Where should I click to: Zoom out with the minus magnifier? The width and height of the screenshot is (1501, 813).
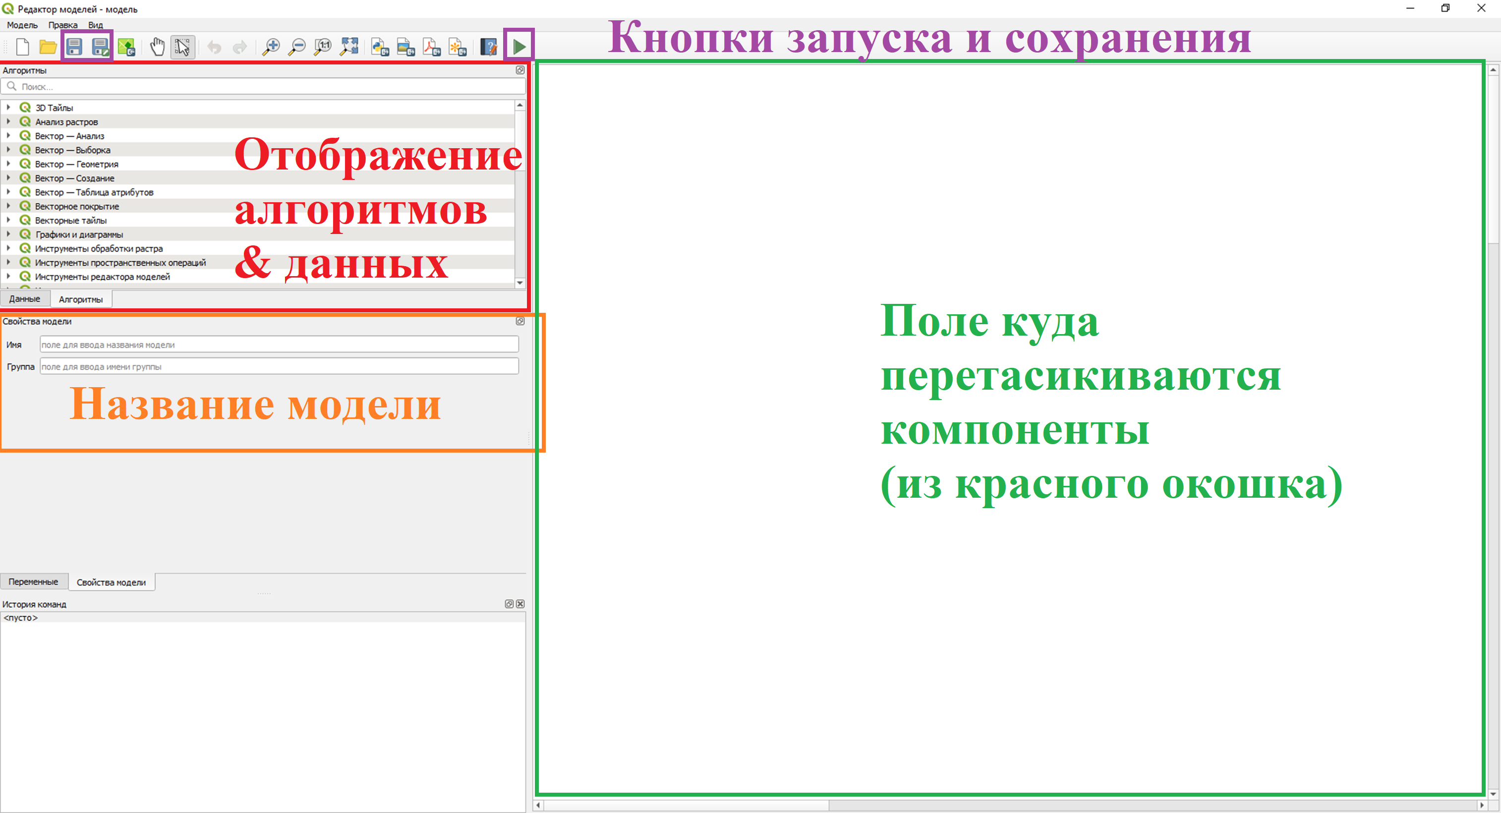[x=297, y=47]
